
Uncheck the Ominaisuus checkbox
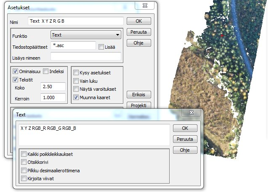coord(16,71)
